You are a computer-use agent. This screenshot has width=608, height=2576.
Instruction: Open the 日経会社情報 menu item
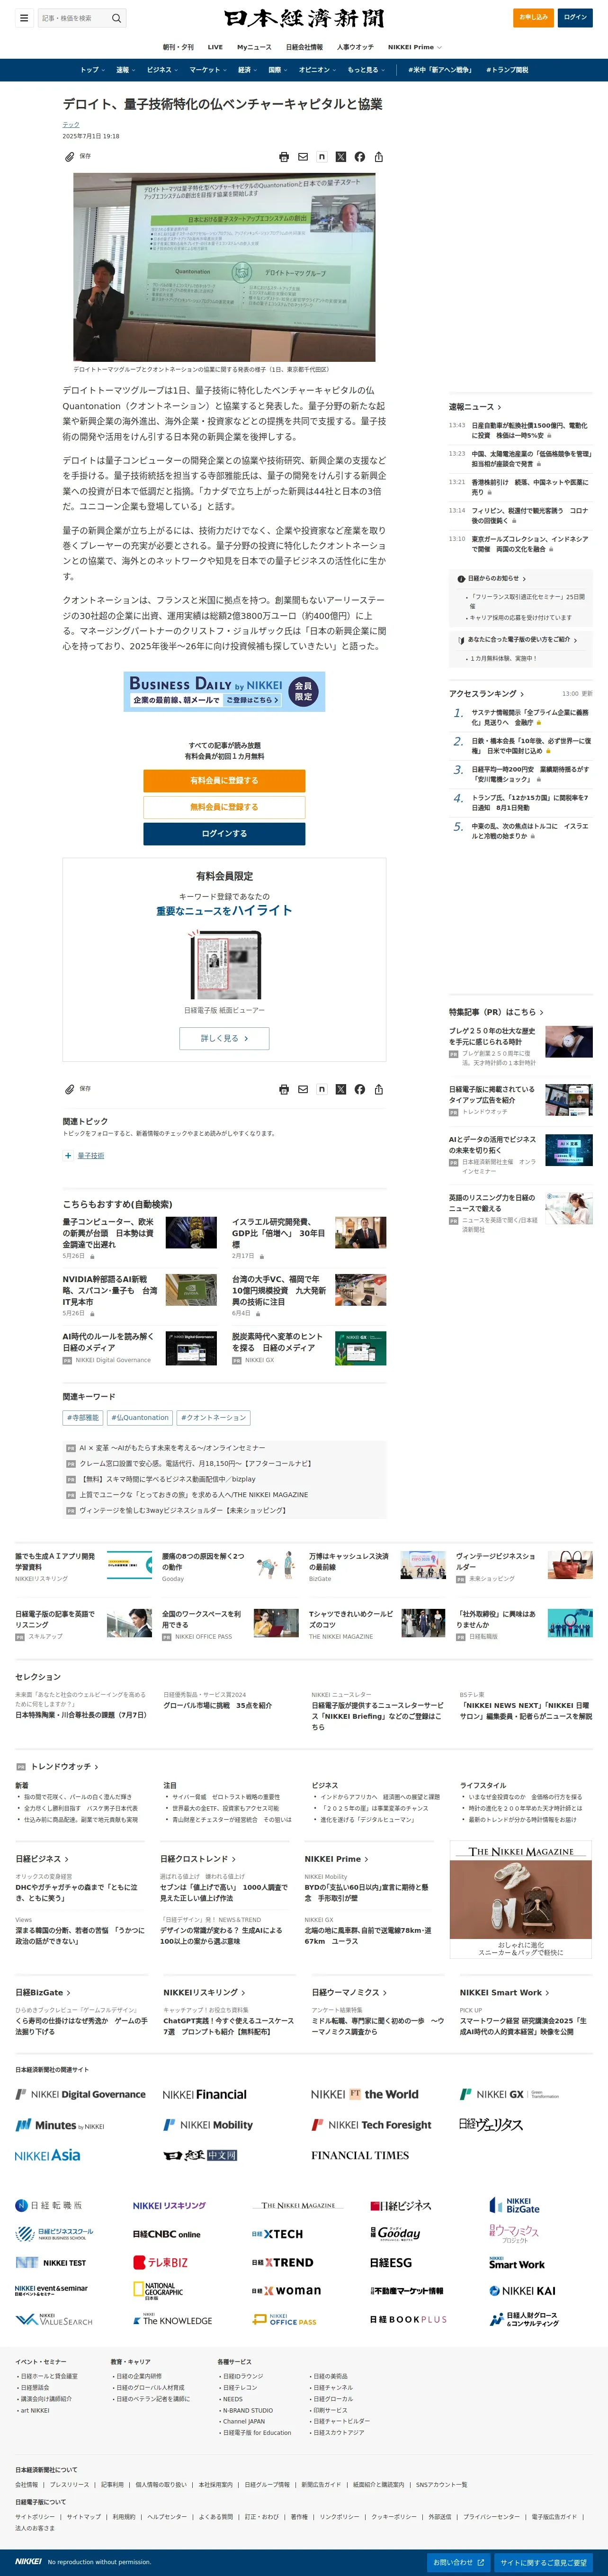pos(304,47)
